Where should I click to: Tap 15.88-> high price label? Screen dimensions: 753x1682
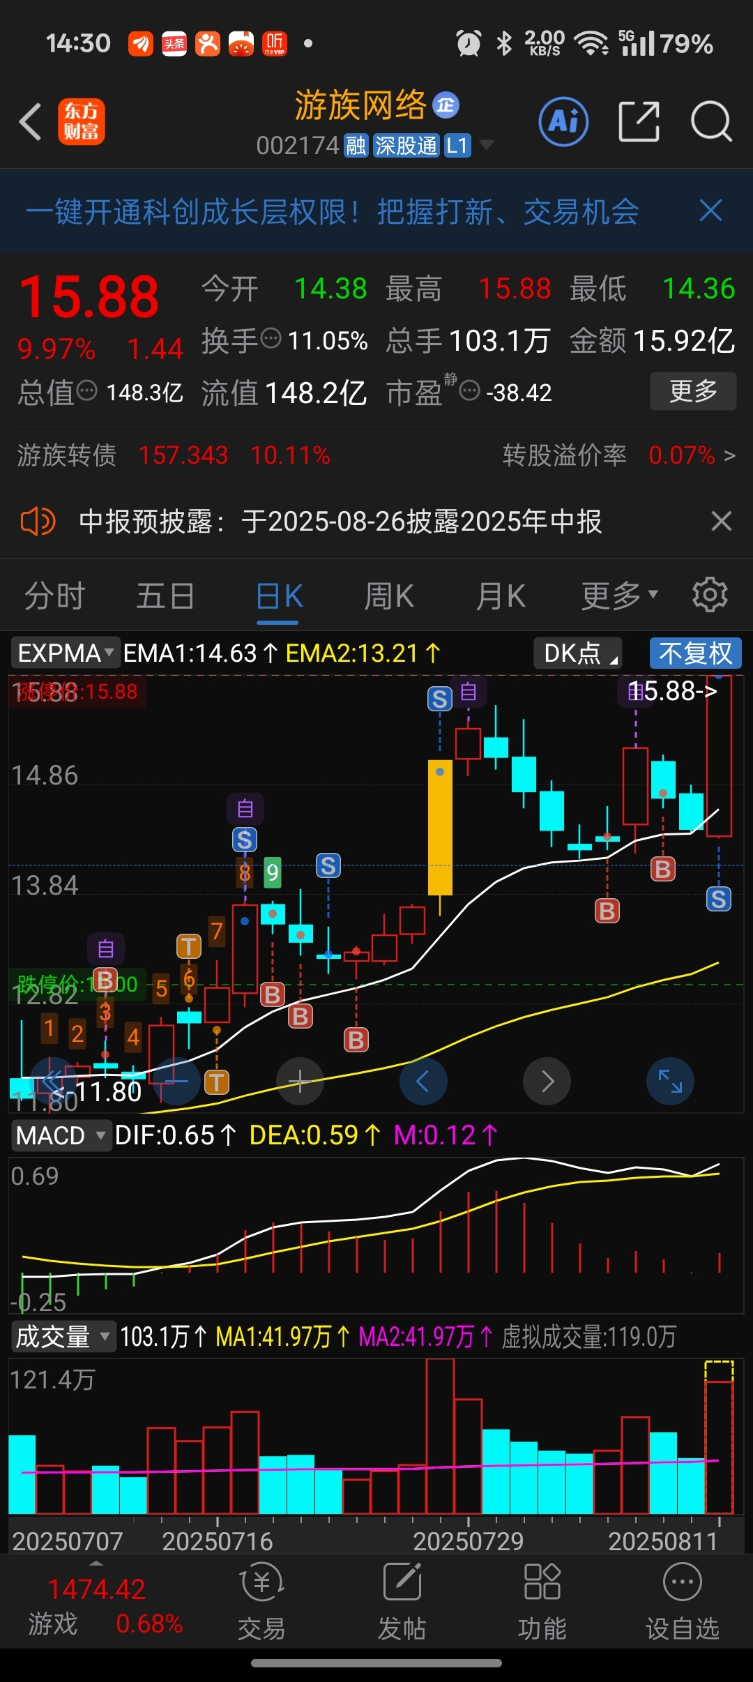673,691
